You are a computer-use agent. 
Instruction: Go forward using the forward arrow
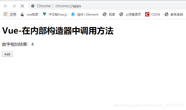point(14,6)
